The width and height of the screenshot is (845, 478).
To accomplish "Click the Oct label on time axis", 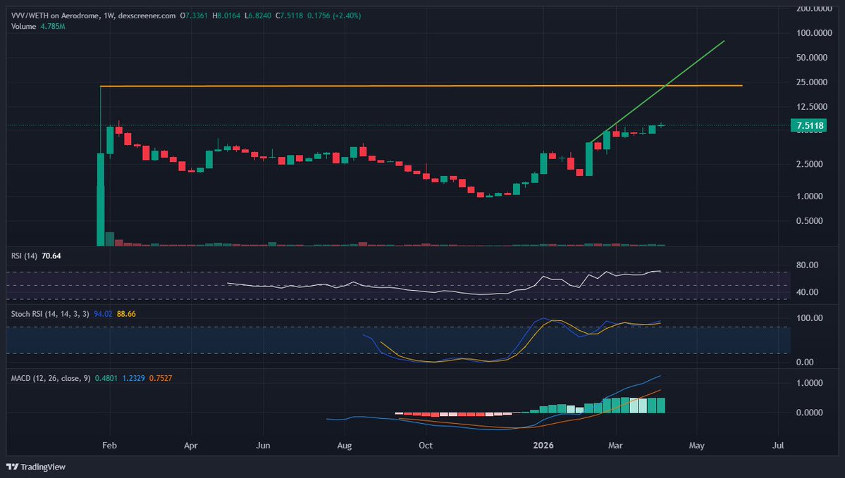I will click(x=425, y=445).
